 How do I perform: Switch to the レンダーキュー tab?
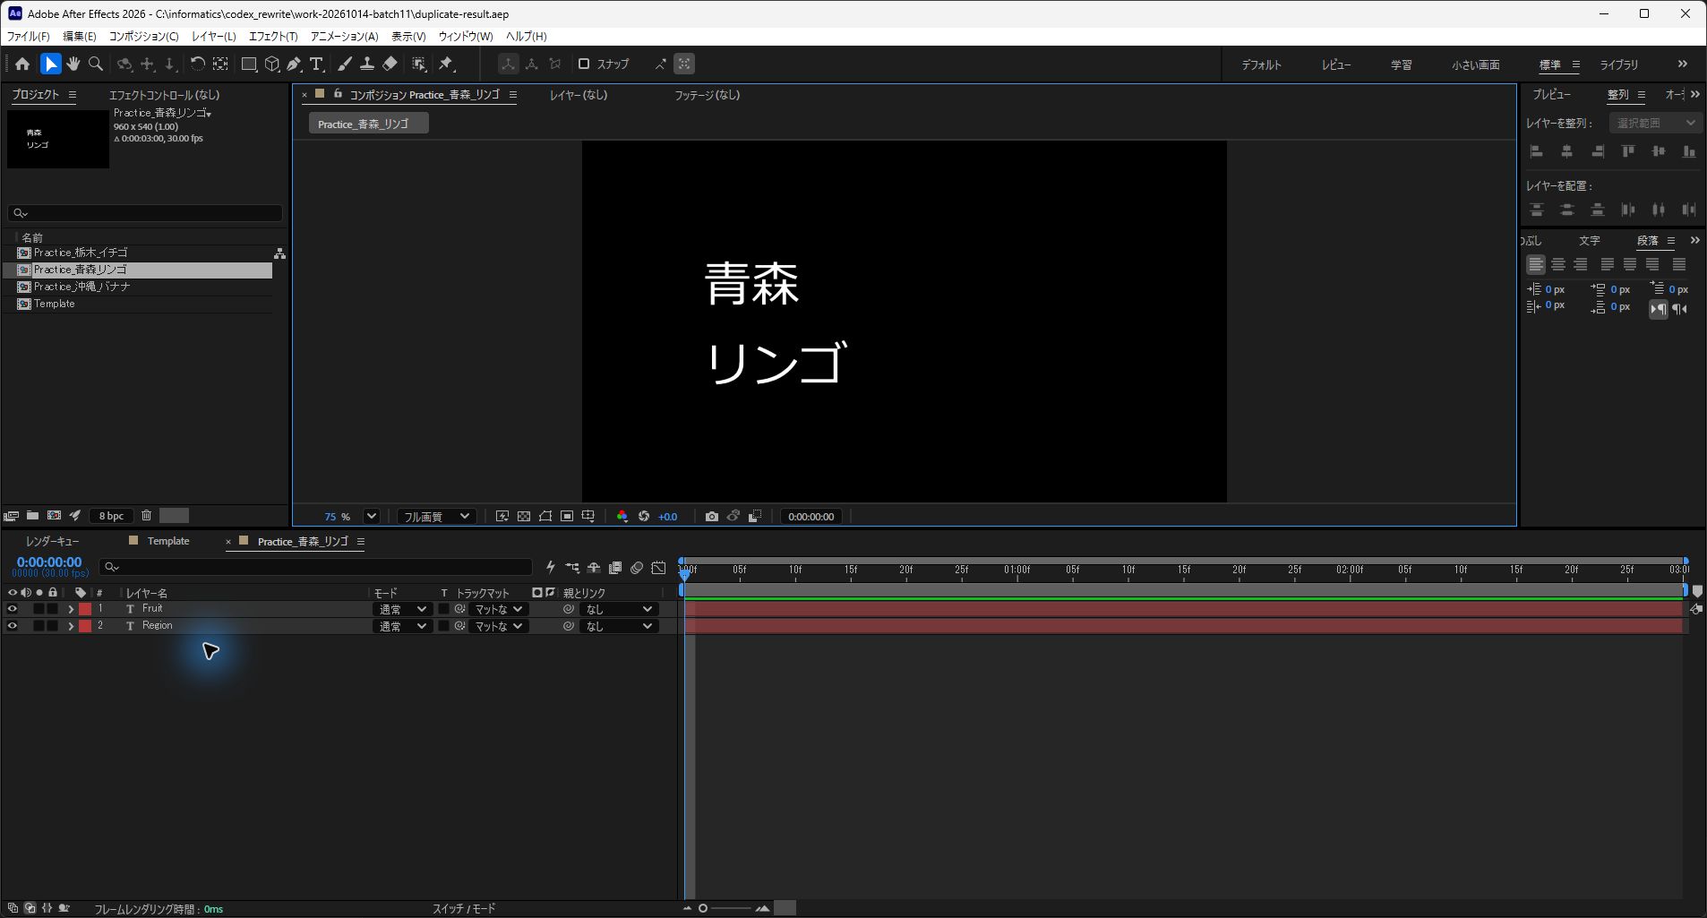(52, 541)
